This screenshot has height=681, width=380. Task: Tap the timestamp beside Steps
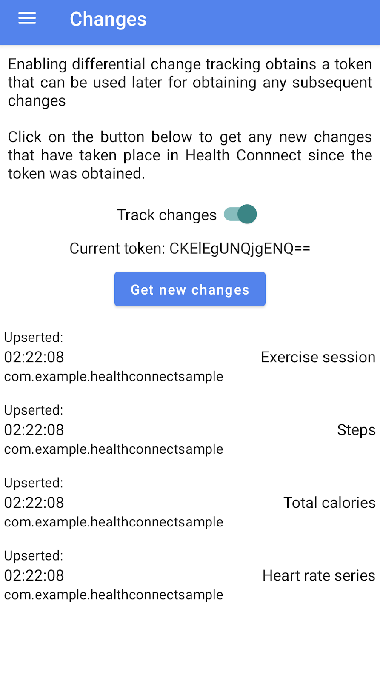click(34, 430)
